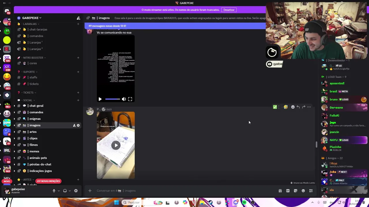Mute the first video's volume icon
The image size is (369, 207).
tap(124, 99)
